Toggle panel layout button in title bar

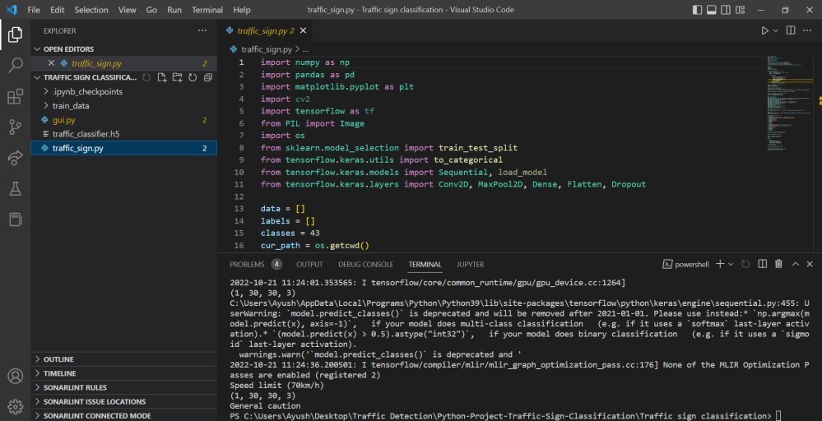coord(712,9)
